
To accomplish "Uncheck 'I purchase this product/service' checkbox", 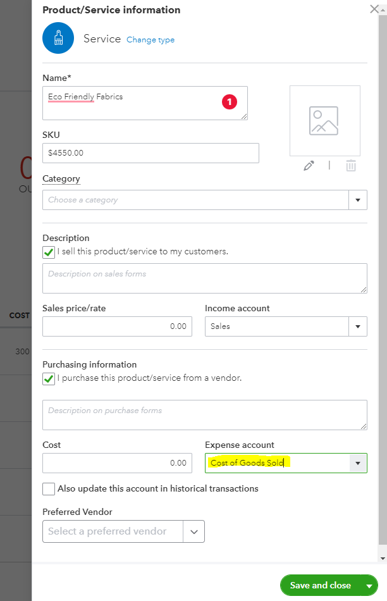I will (x=49, y=378).
